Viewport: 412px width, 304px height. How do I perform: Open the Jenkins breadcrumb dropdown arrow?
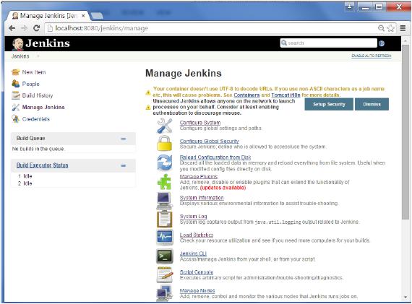[x=38, y=56]
